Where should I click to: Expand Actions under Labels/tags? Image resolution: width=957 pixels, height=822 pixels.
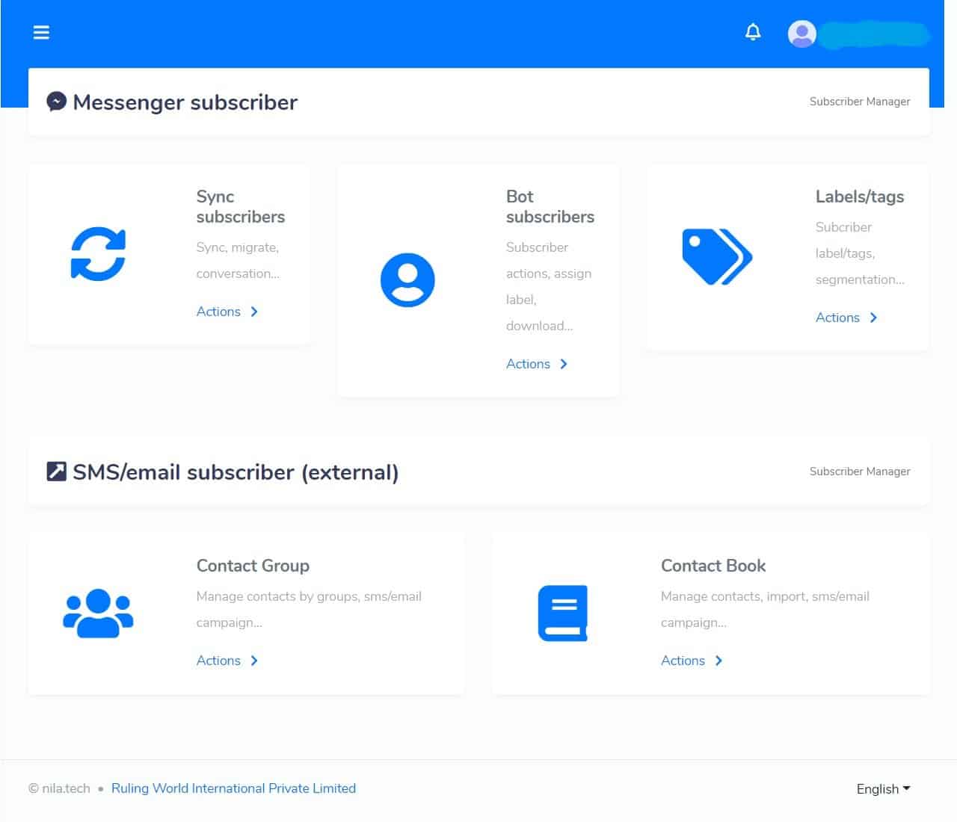point(846,318)
